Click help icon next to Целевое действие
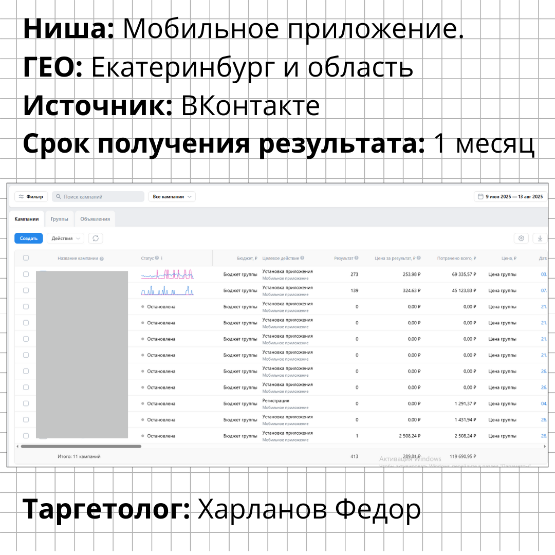The image size is (555, 555). click(302, 258)
